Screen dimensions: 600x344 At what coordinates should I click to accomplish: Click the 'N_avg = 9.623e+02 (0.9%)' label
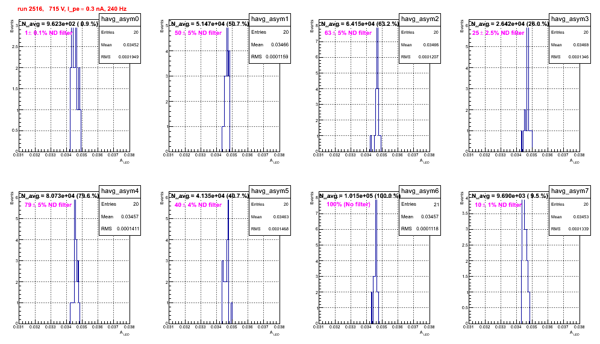(59, 24)
